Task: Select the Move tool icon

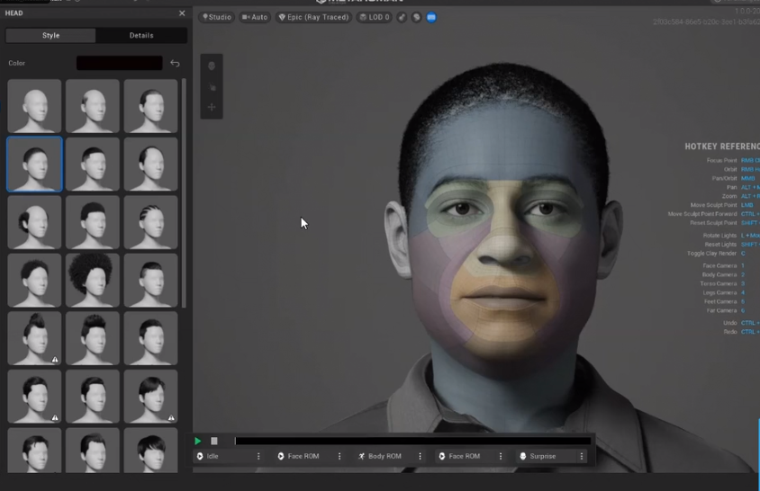Action: (212, 108)
